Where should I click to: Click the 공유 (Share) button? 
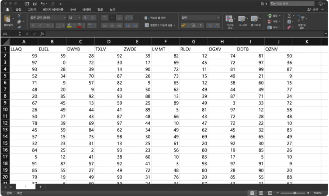pyautogui.click(x=313, y=9)
